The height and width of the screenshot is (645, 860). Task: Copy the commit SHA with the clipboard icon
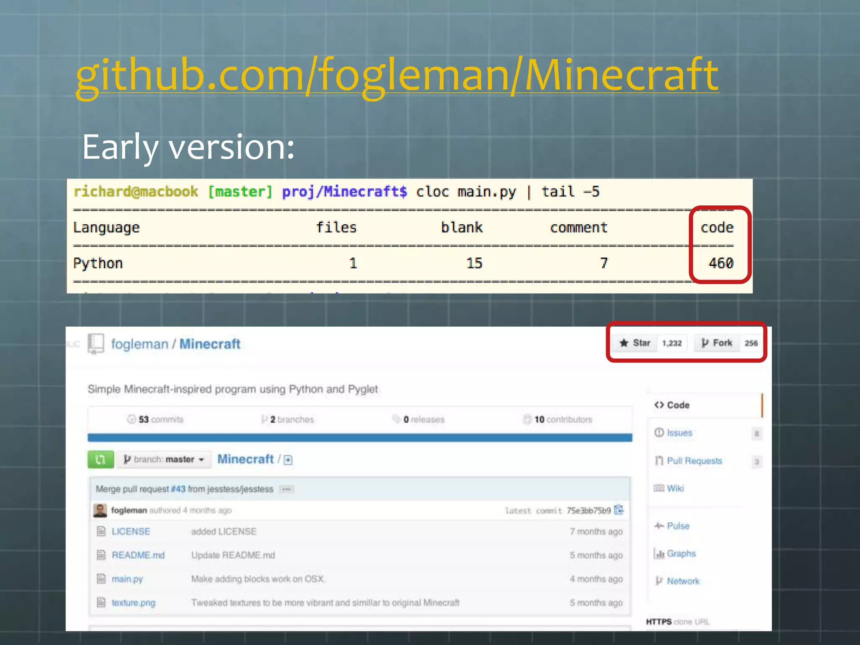click(619, 510)
